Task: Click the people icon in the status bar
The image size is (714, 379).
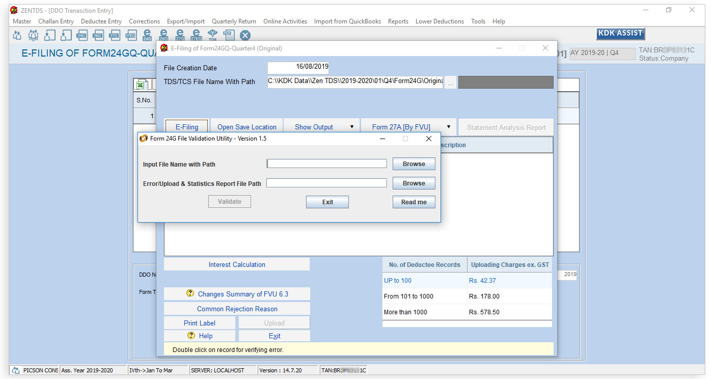Action: point(16,370)
